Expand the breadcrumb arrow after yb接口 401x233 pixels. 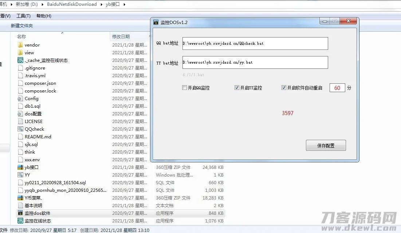124,4
